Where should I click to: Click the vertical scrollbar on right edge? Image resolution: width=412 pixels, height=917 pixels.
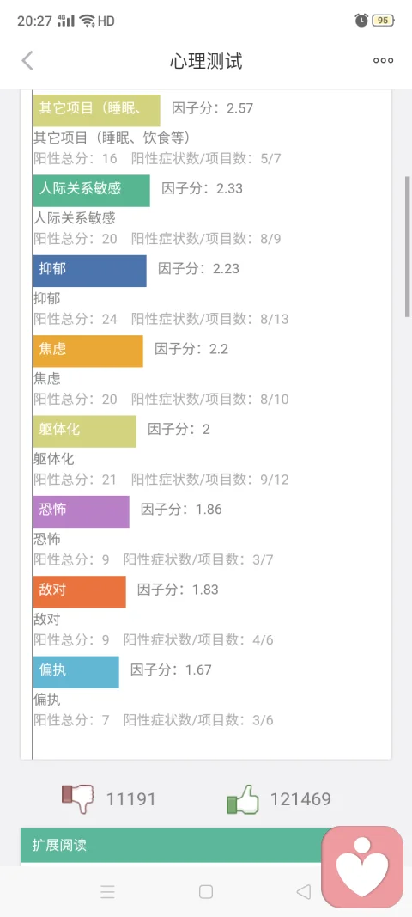pos(408,246)
